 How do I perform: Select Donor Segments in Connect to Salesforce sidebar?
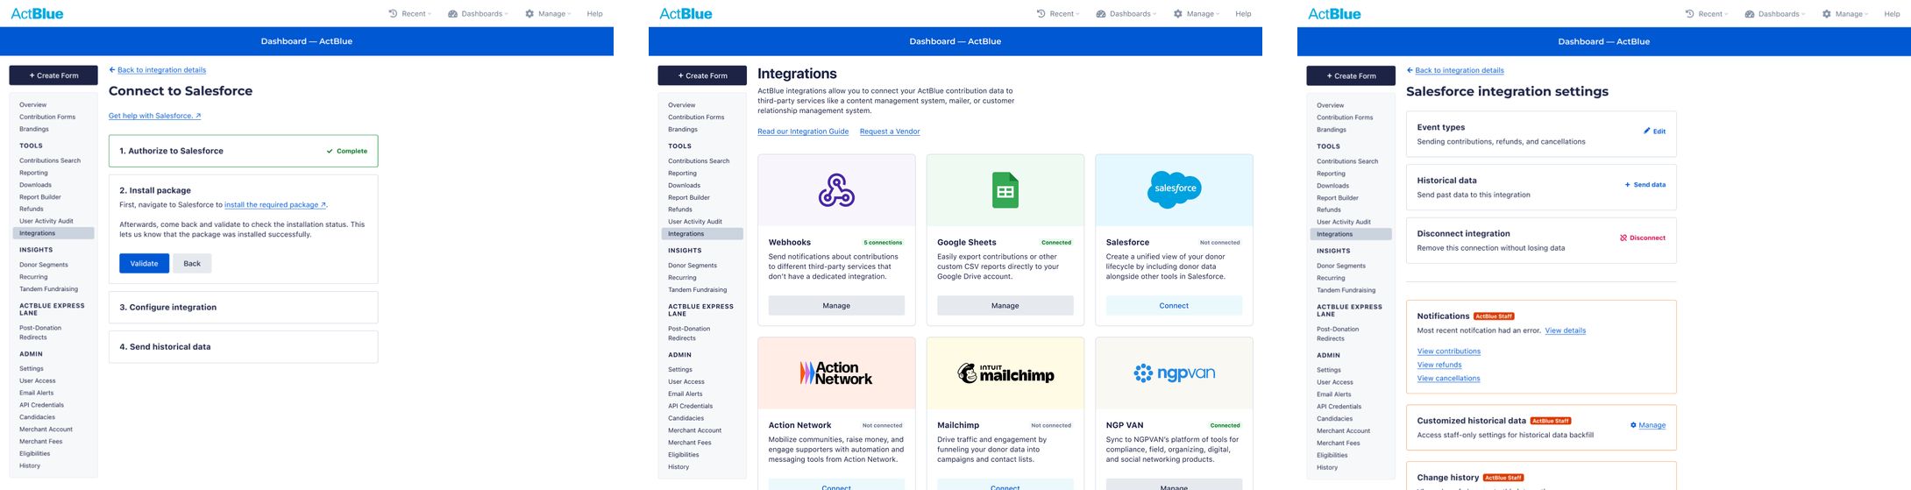[x=44, y=265]
